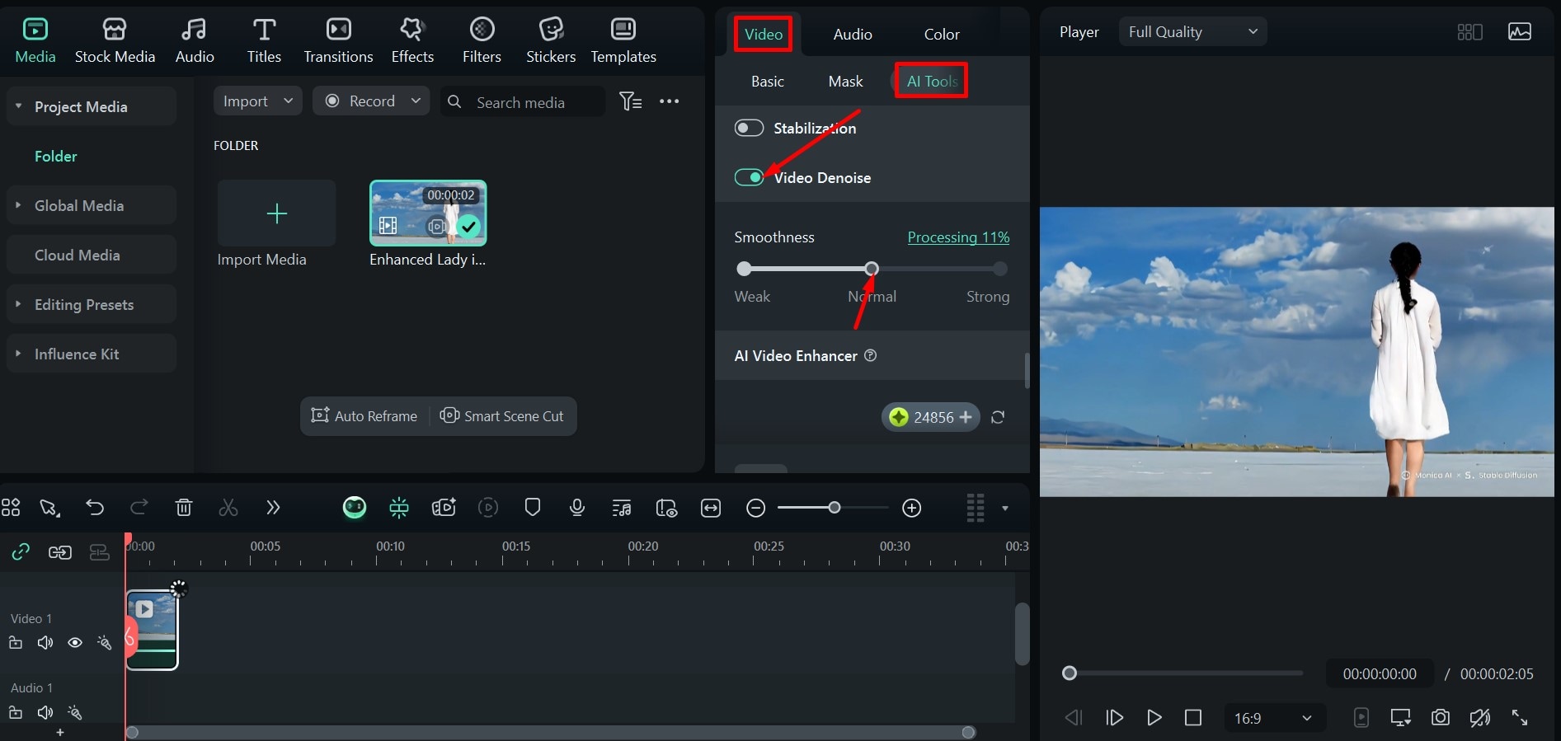
Task: Expand the Editing Presets section
Action: click(18, 304)
